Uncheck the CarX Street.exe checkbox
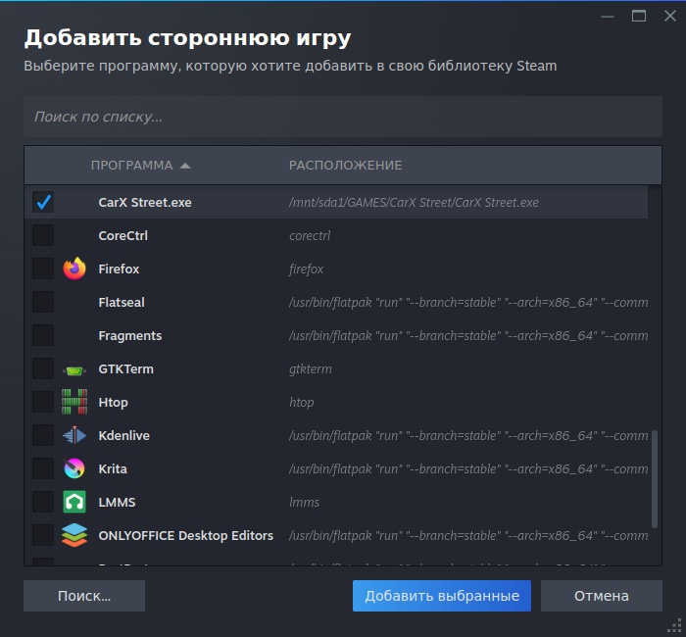This screenshot has width=686, height=637. point(43,202)
